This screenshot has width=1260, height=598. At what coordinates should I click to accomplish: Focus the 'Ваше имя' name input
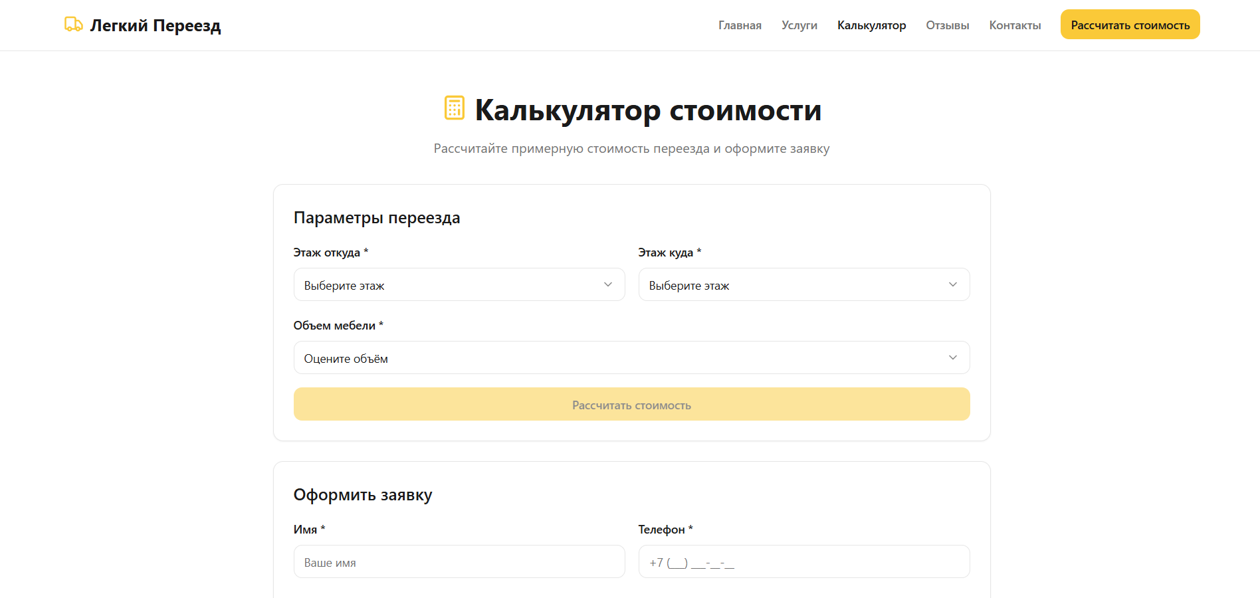[x=459, y=562]
